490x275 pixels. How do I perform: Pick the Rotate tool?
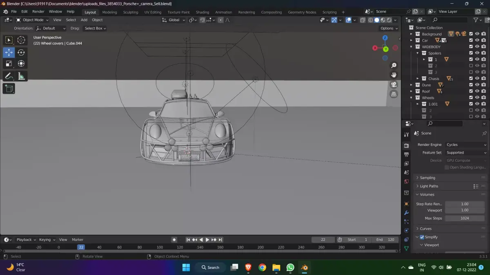click(21, 52)
